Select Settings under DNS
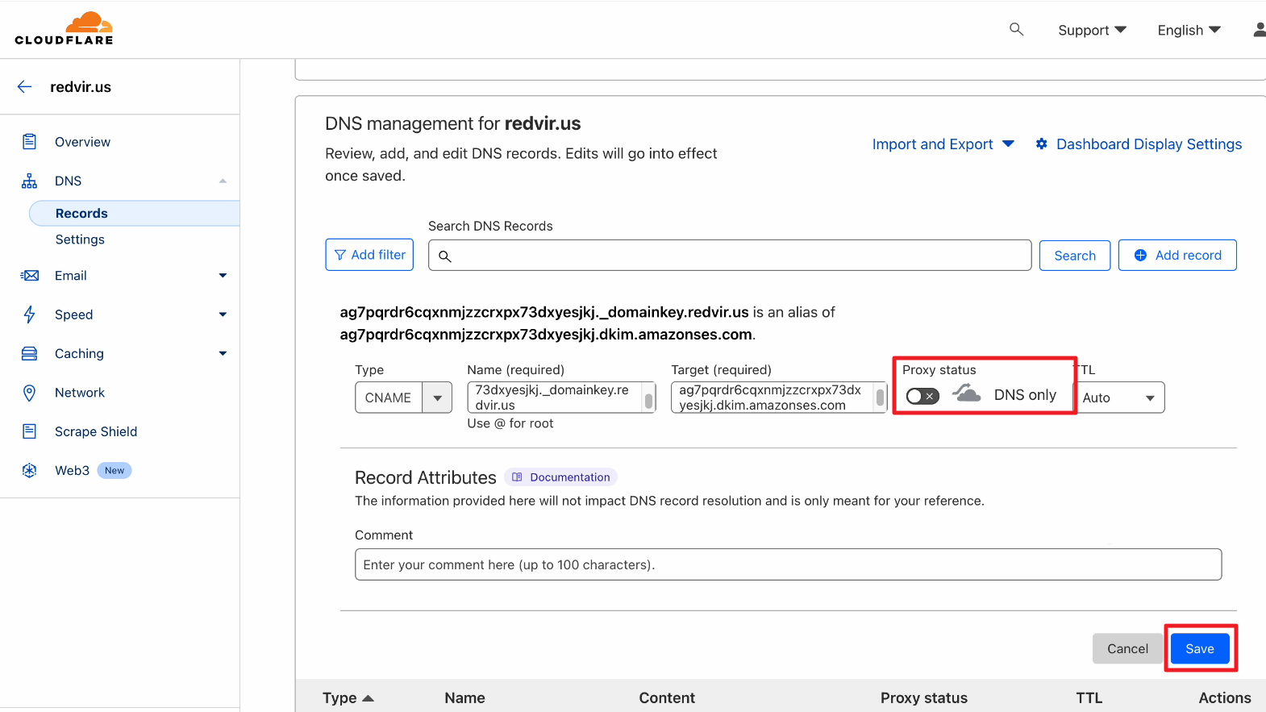 coord(80,239)
